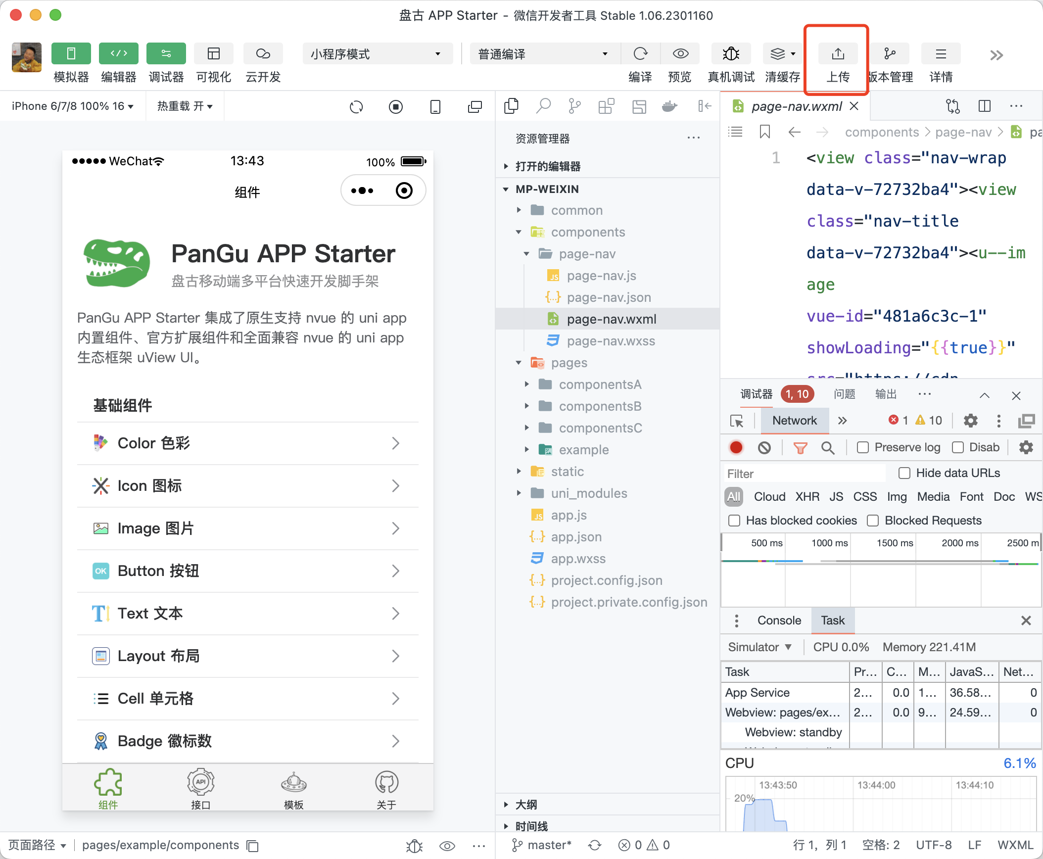Toggle Preserve log checkbox
This screenshot has height=859, width=1043.
click(863, 448)
